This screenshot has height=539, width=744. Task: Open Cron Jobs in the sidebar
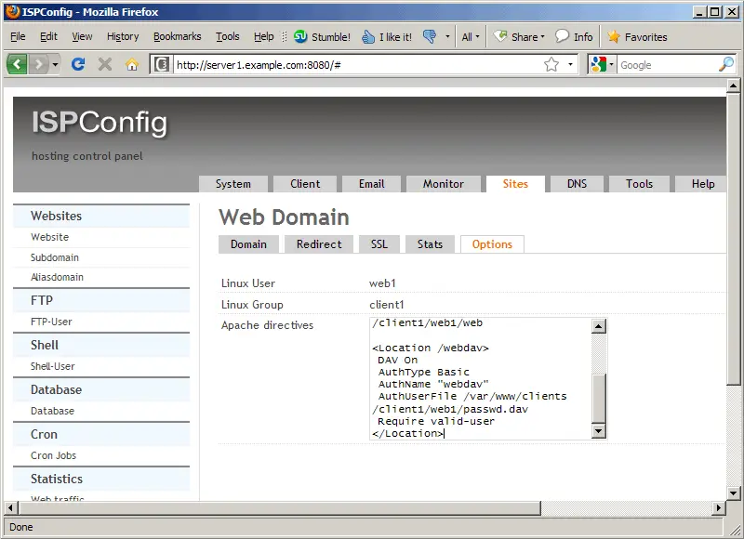[53, 455]
